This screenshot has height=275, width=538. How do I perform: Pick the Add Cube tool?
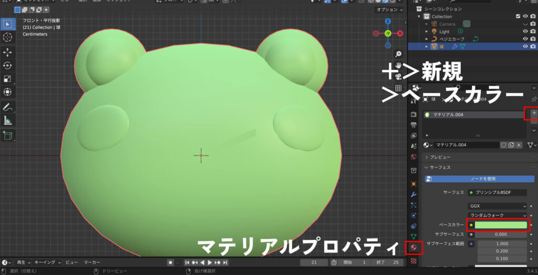pyautogui.click(x=8, y=136)
